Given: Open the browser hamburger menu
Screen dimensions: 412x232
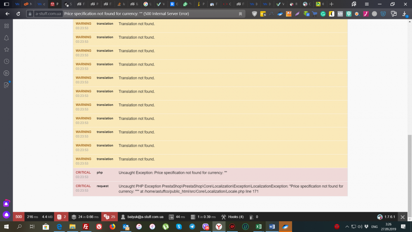Looking at the screenshot, I should [x=367, y=4].
